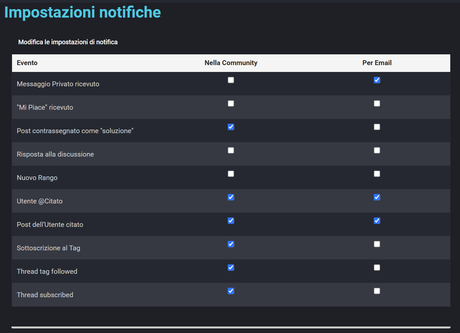Uncheck community box for Sottoscrizione al Tag
460x333 pixels.
(231, 244)
